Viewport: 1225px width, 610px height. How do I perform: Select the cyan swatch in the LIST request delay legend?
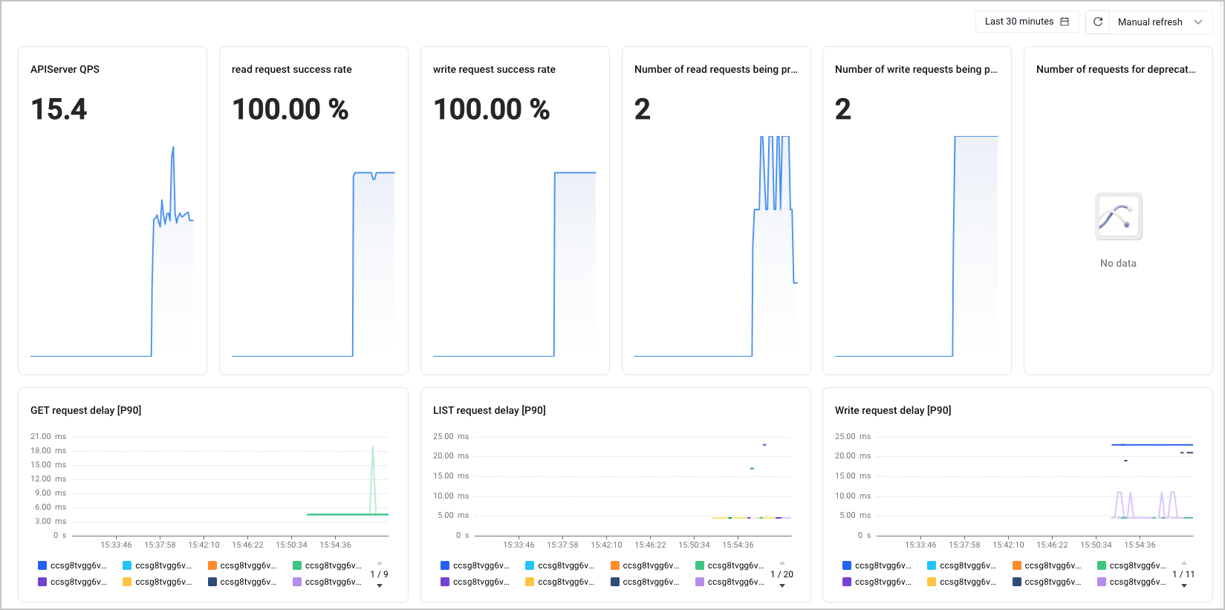pyautogui.click(x=530, y=565)
